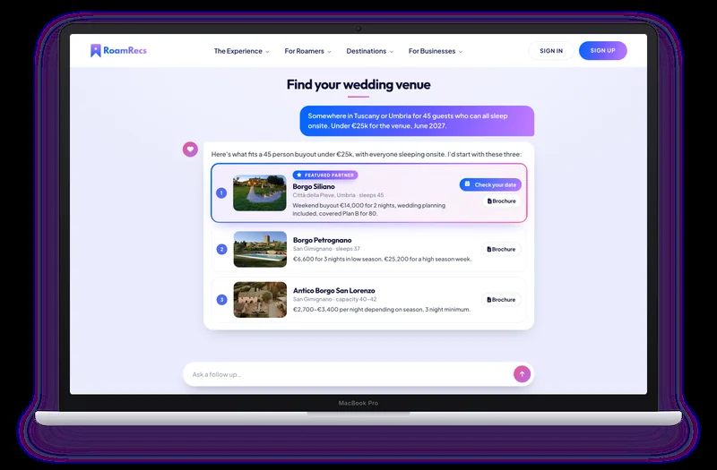Screen dimensions: 717x470
Task: Send follow up with the arrow button
Action: [522, 374]
